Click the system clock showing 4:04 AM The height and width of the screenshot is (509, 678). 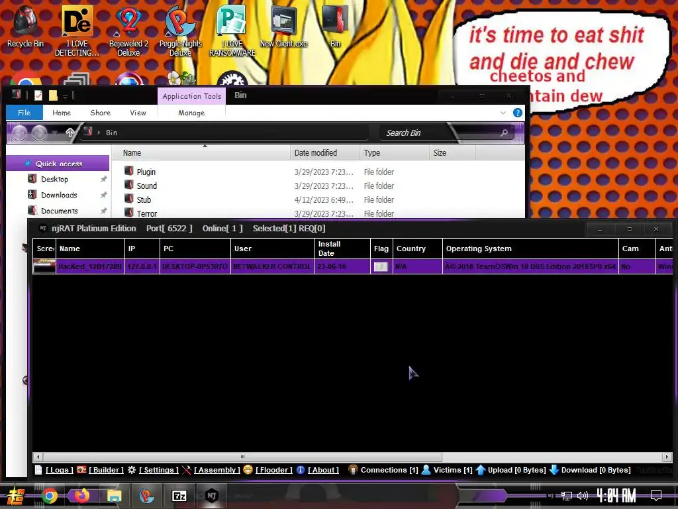[x=616, y=496]
